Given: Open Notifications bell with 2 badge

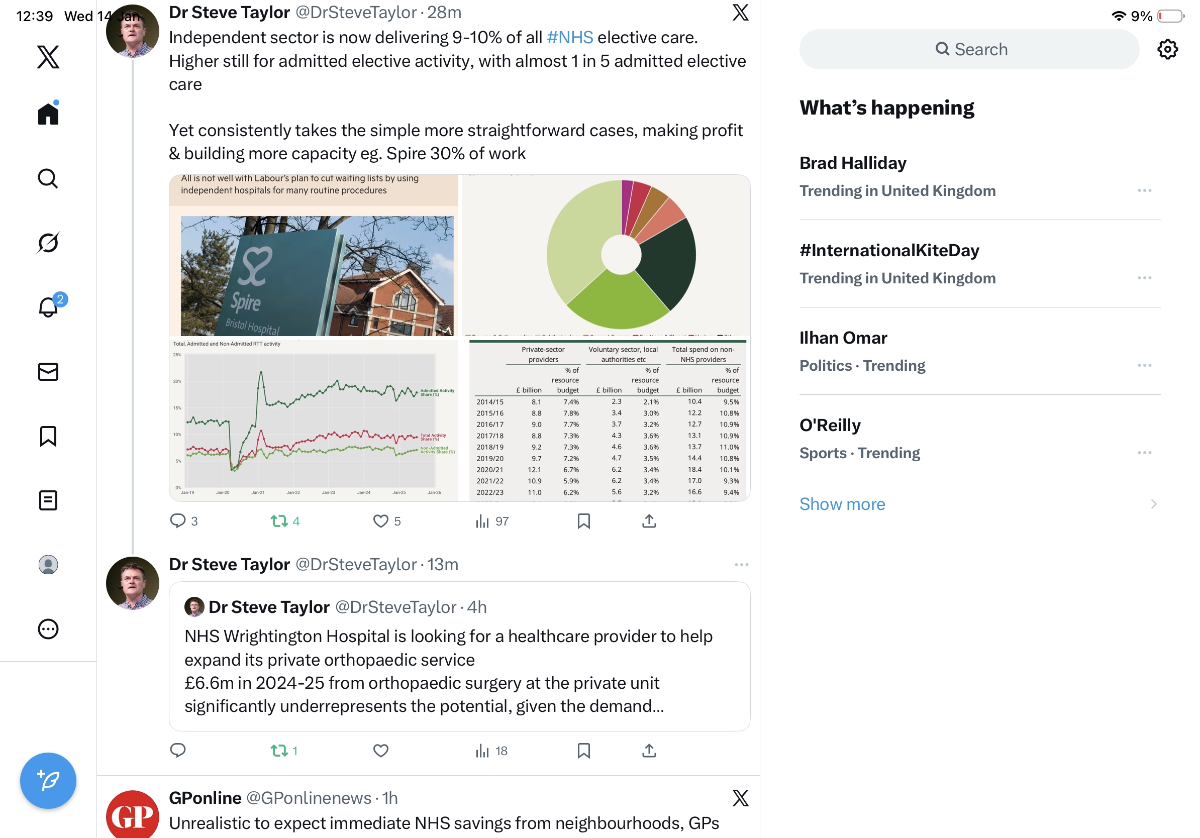Looking at the screenshot, I should click(x=48, y=307).
